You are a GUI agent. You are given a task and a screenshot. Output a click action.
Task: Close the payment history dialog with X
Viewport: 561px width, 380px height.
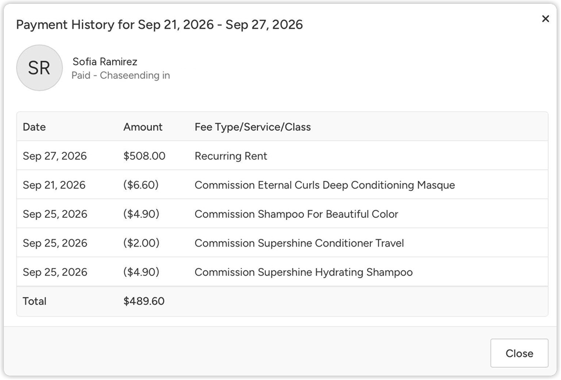click(546, 19)
